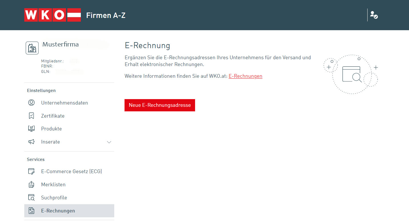Select the Unternehmensdaten profile icon
This screenshot has height=221, width=409.
tap(31, 103)
